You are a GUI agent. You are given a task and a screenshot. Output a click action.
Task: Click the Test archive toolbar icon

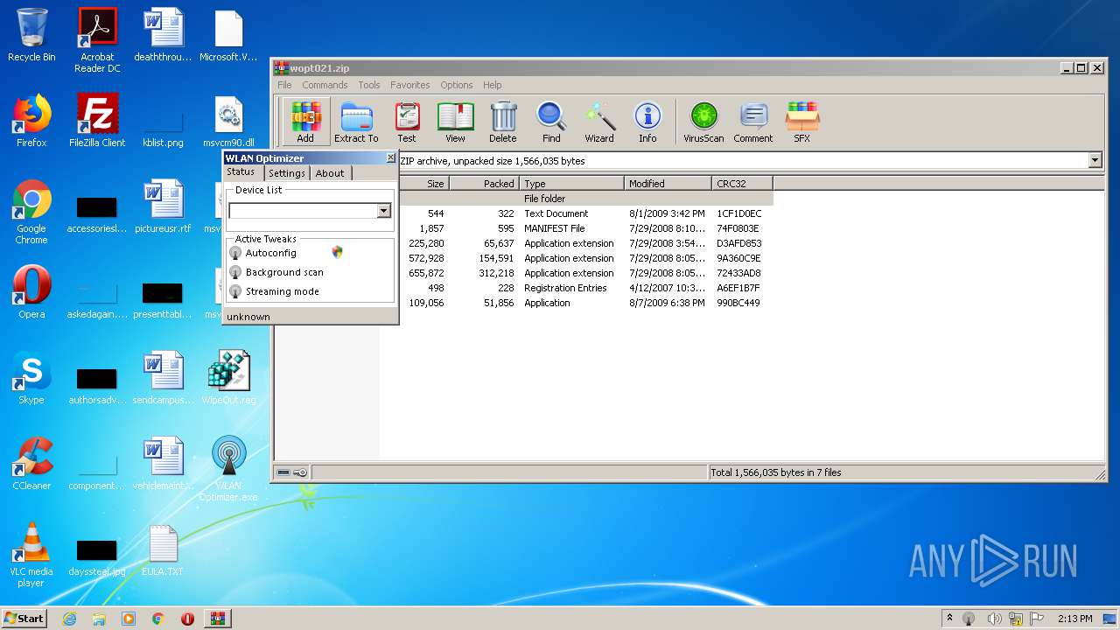point(407,122)
